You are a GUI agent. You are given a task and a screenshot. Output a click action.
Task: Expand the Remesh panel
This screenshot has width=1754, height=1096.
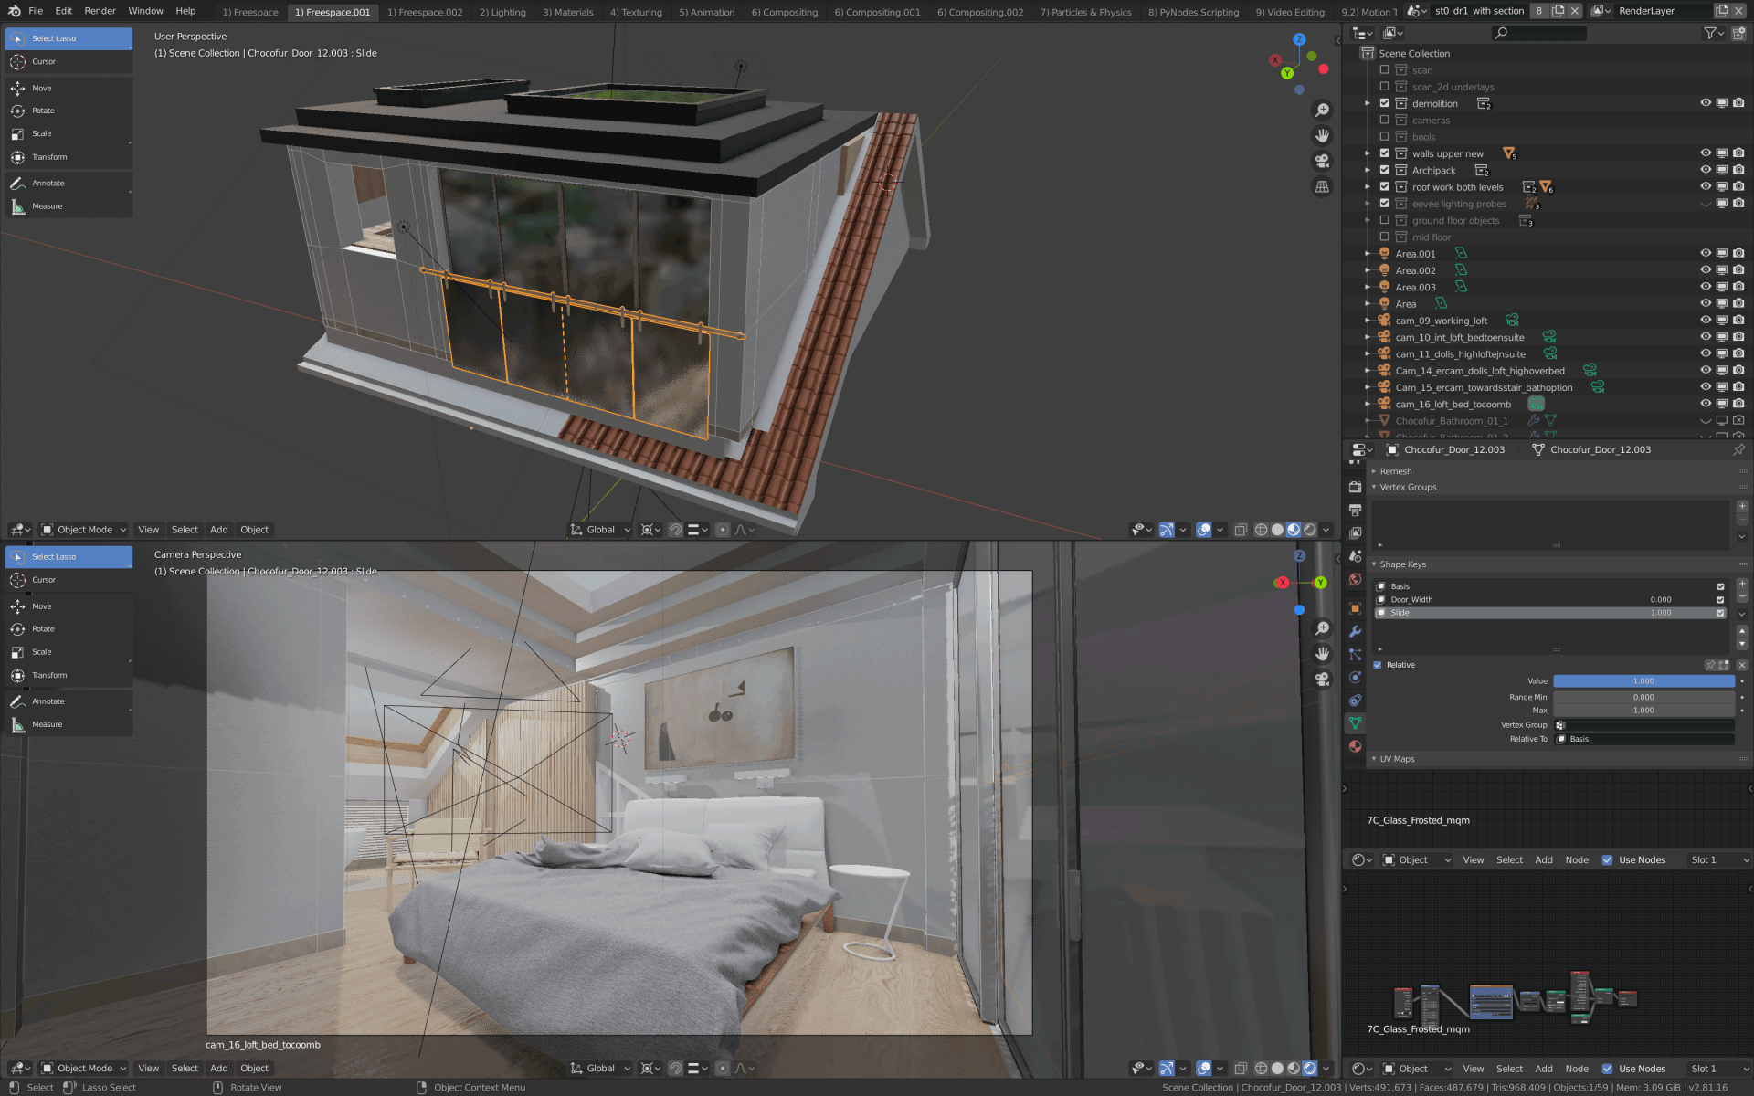click(x=1395, y=471)
